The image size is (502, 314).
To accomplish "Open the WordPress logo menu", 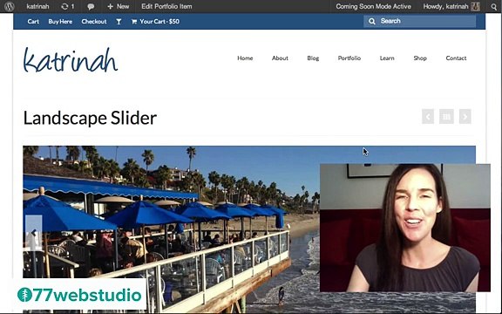I will (x=9, y=6).
